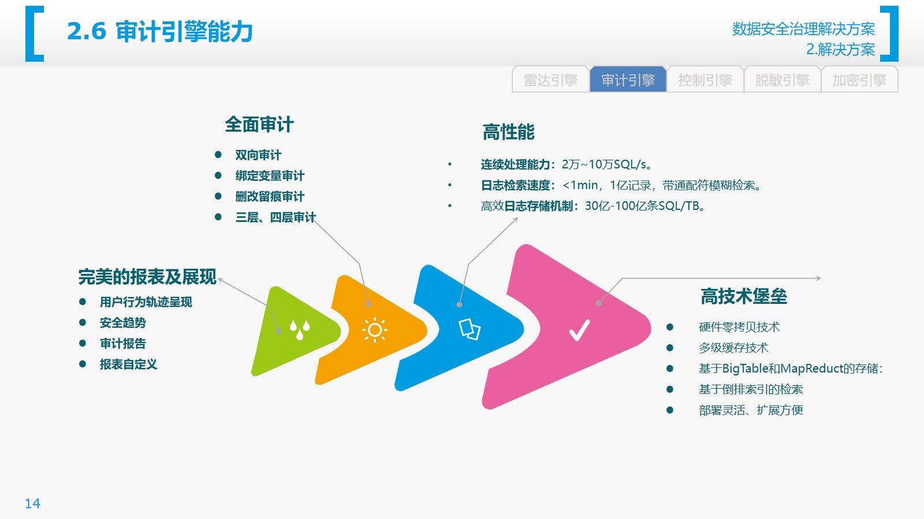Click the 基于倒排索引的检索 bullet

point(751,390)
